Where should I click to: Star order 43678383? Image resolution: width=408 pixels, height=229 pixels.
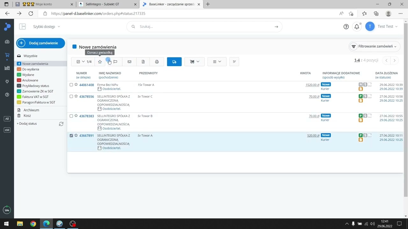coord(76,116)
